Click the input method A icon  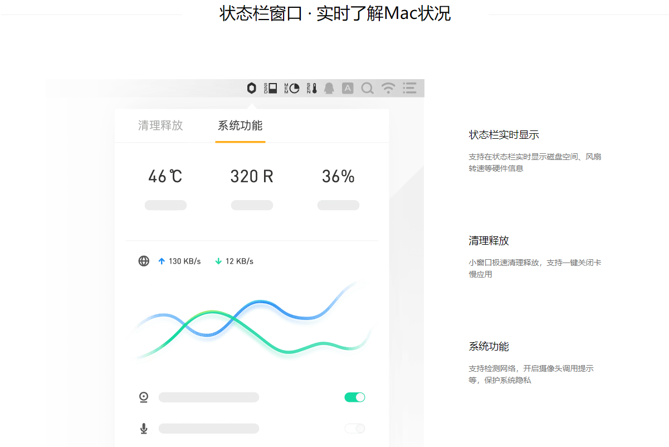tap(348, 88)
